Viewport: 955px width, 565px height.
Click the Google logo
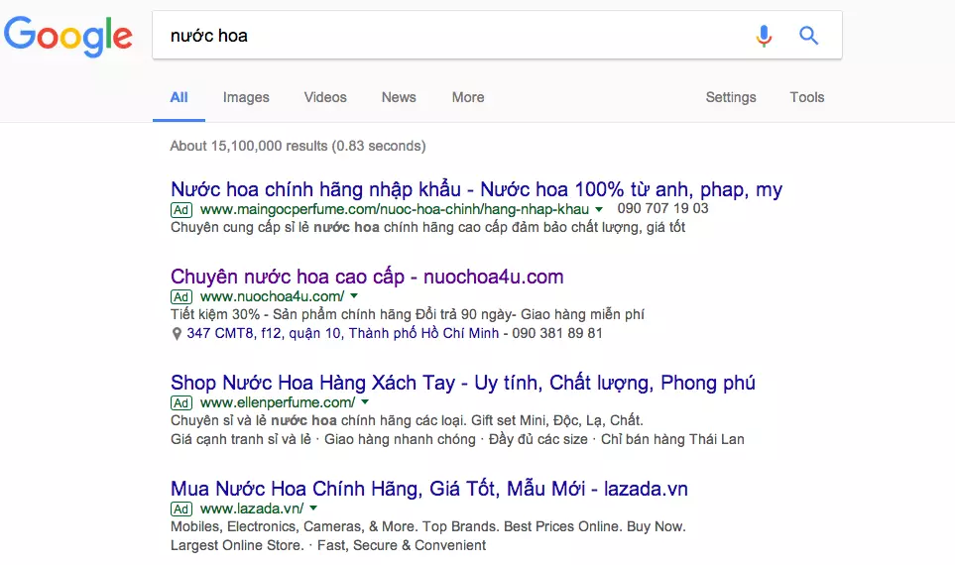pyautogui.click(x=68, y=37)
